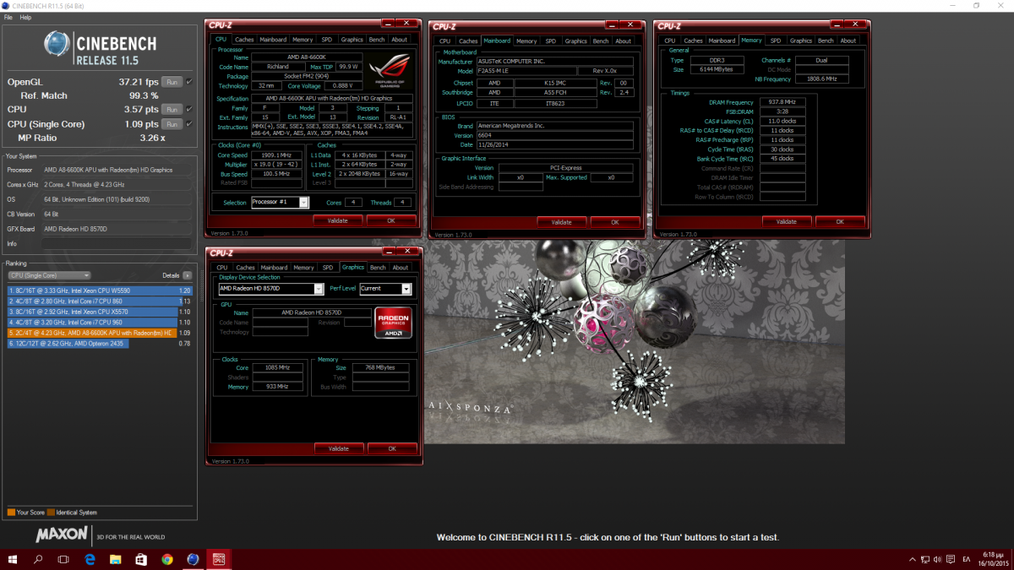The height and width of the screenshot is (570, 1014).
Task: Click OK in Memory window
Action: tap(839, 221)
